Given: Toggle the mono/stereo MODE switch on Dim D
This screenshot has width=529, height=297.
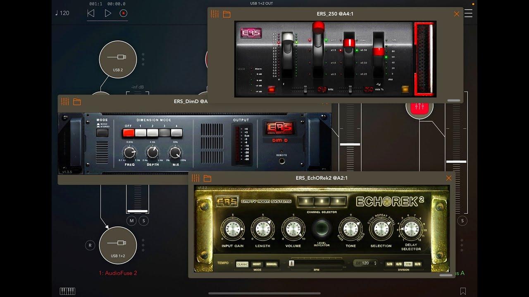Looking at the screenshot, I should [x=102, y=133].
